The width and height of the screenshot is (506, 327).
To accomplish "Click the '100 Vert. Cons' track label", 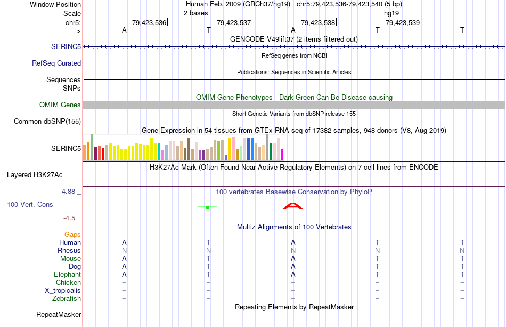I will click(30, 204).
